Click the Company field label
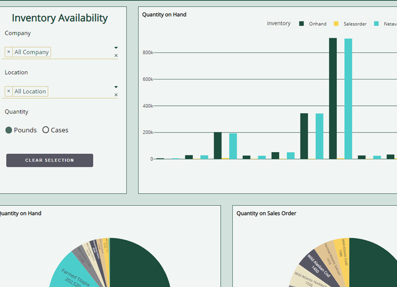The height and width of the screenshot is (287, 397). point(18,33)
